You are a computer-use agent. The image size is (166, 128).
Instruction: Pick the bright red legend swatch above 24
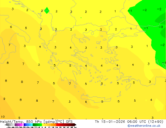[x=57, y=125]
